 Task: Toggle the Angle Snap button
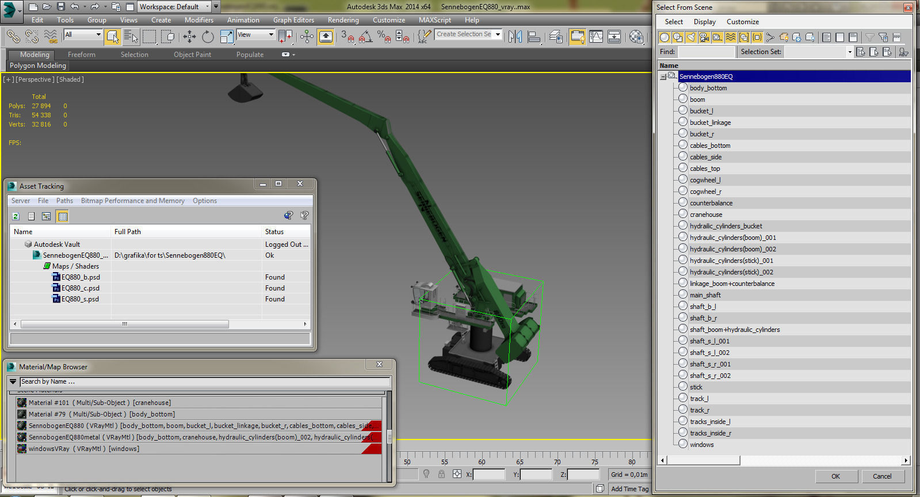366,37
